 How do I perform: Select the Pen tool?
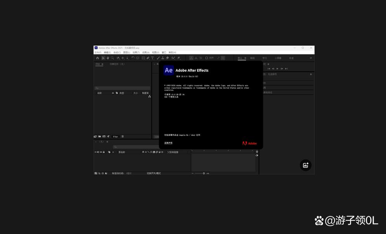click(148, 58)
